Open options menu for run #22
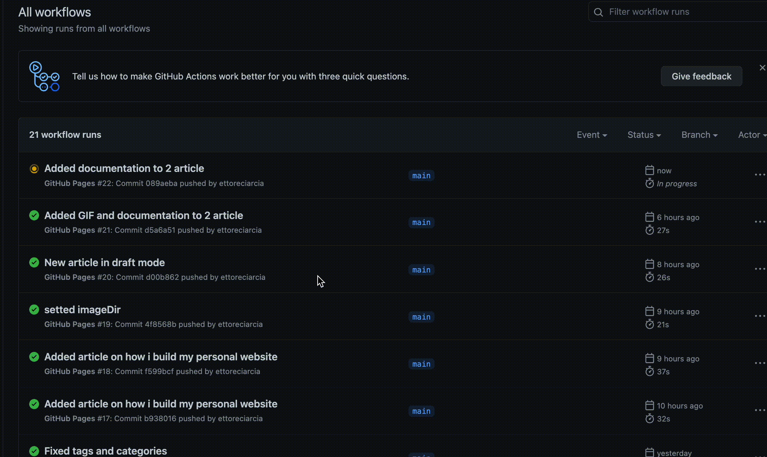The height and width of the screenshot is (457, 767). [760, 175]
